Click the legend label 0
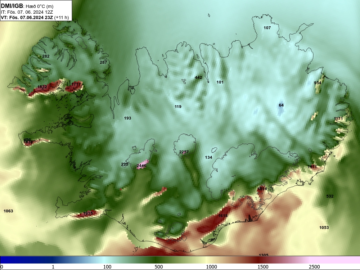Screen dimensions: 360x270 tap(2, 267)
